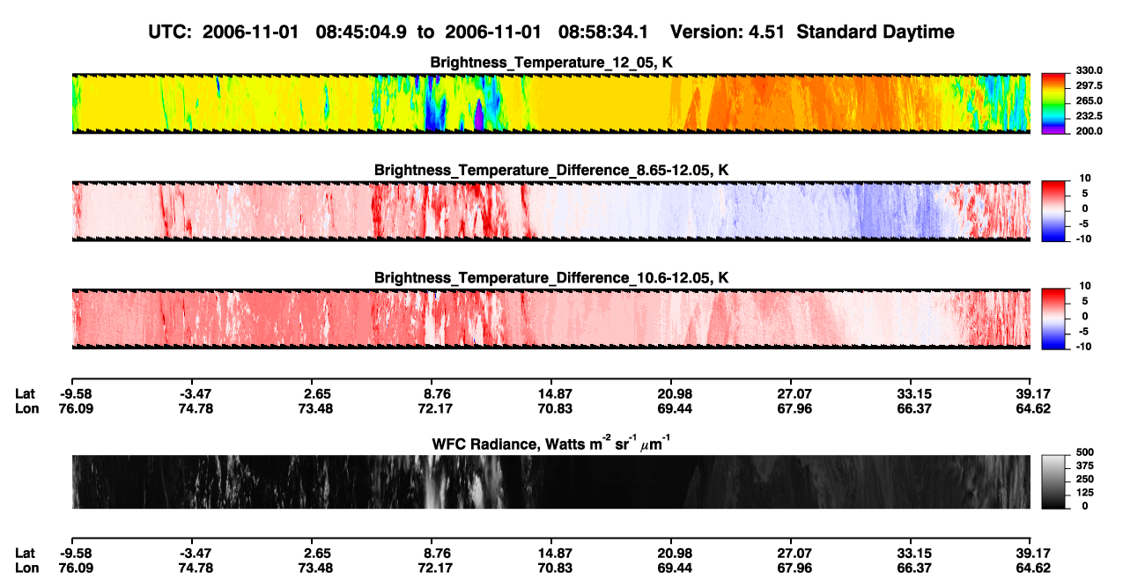This screenshot has height=587, width=1145.
Task: Click the WFC Radiance grayscale legend
Action: 1053,481
